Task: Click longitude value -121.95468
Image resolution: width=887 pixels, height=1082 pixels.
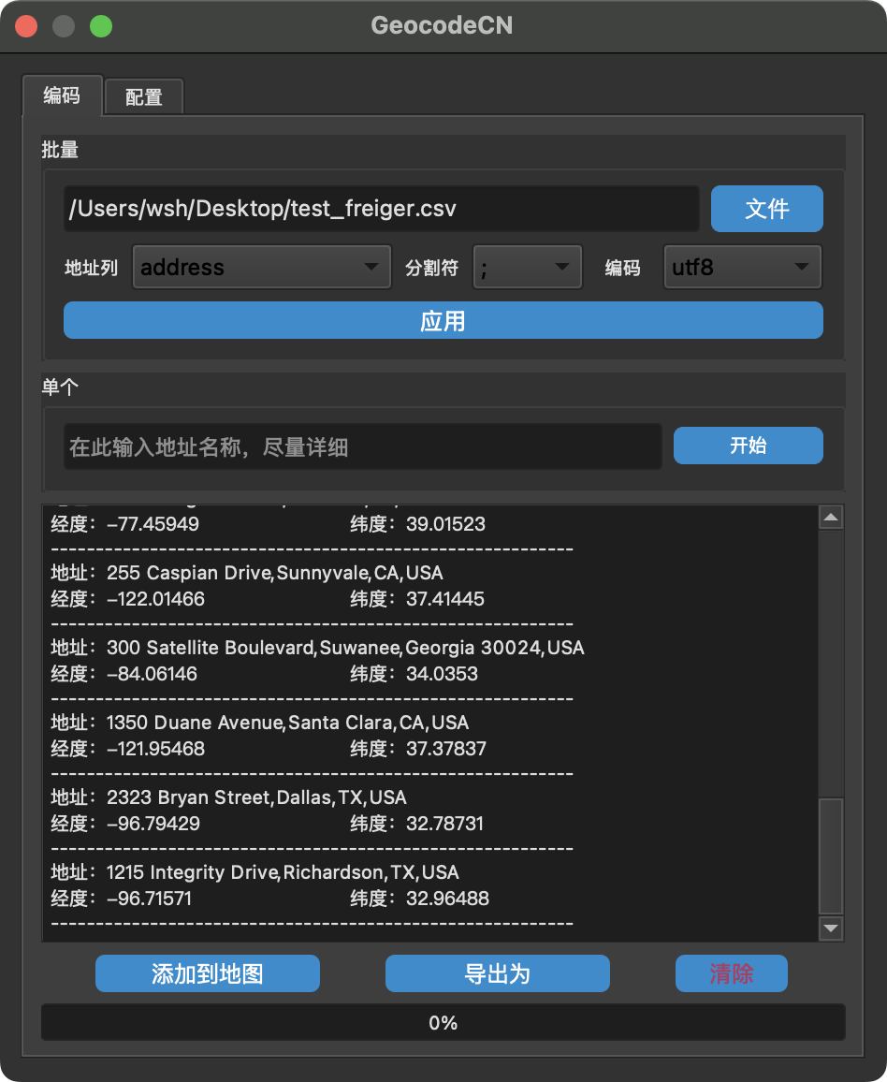Action: (156, 749)
